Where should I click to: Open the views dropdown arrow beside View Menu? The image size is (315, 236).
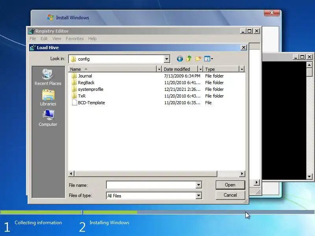click(x=212, y=59)
